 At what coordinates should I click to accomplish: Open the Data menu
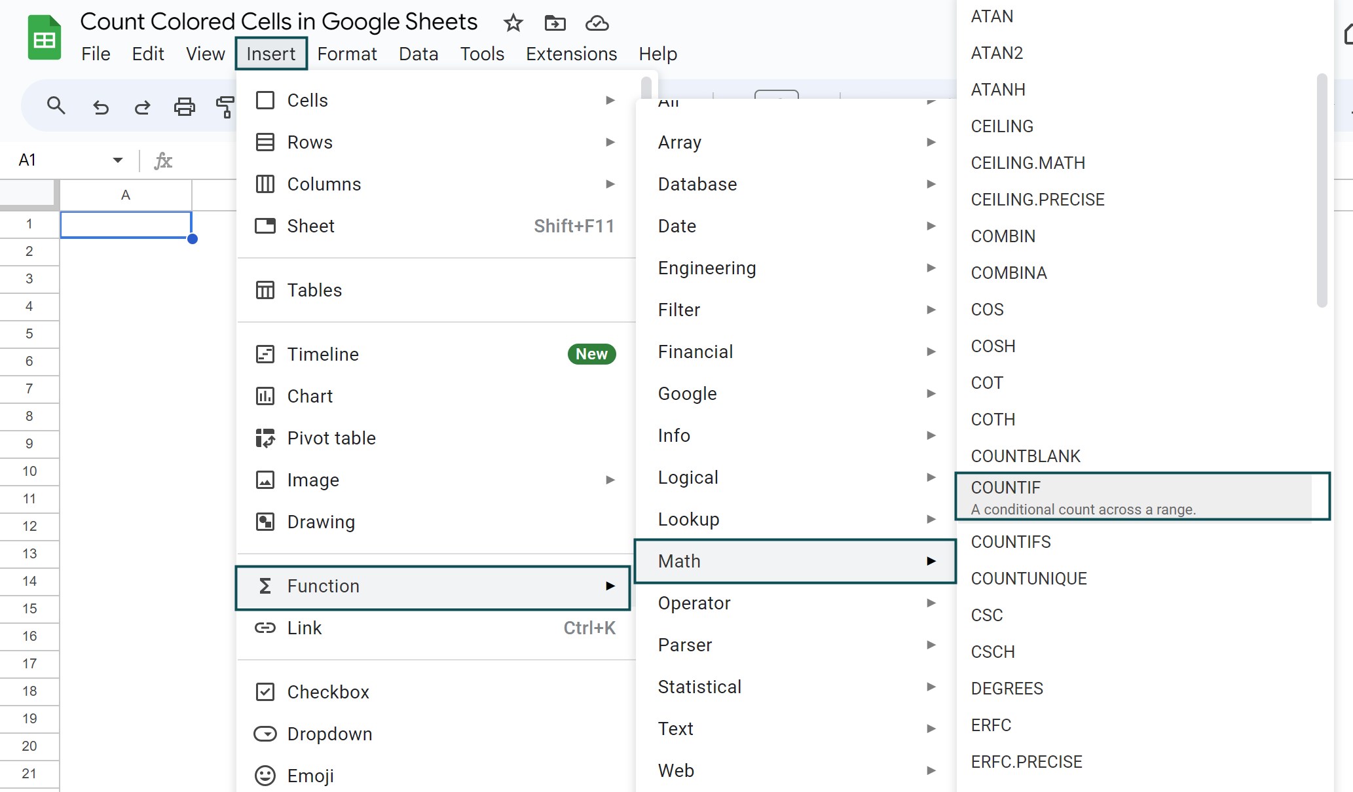tap(418, 54)
